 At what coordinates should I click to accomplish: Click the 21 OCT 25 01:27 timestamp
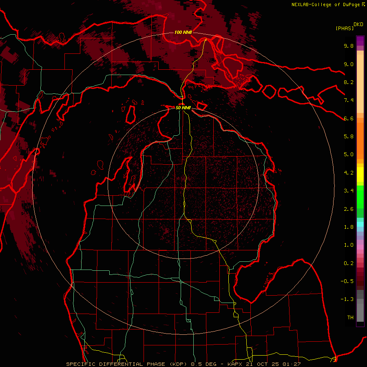coord(273,364)
